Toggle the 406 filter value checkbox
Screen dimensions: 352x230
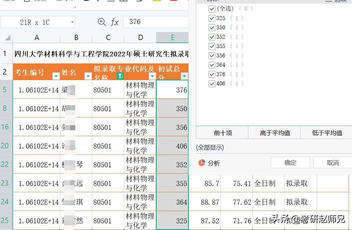pyautogui.click(x=212, y=83)
